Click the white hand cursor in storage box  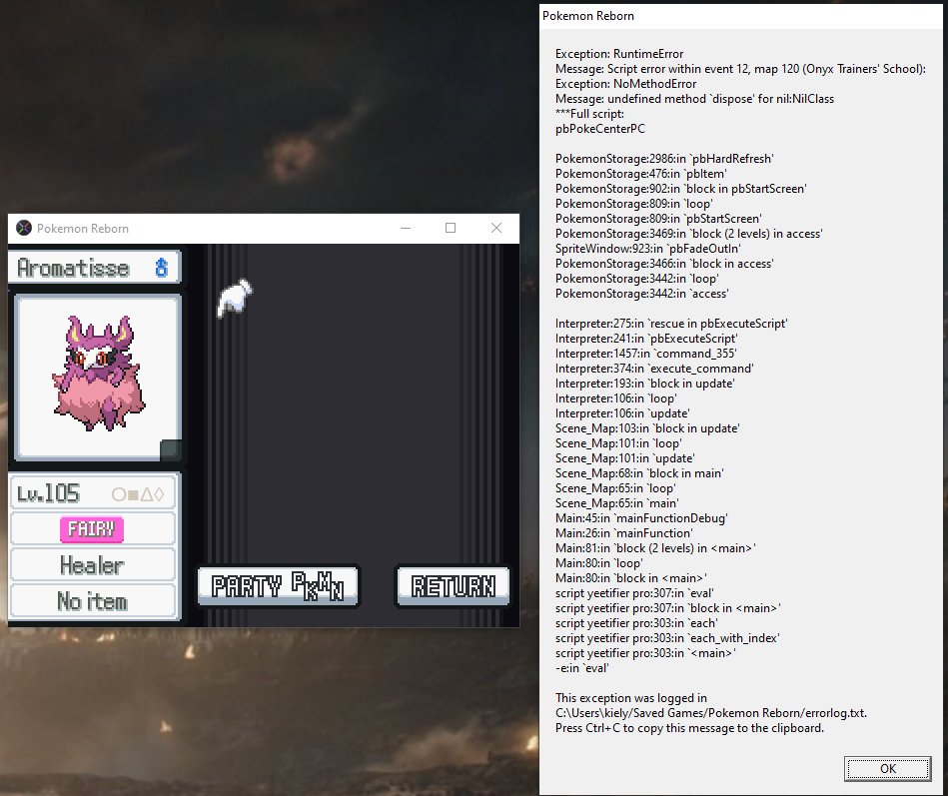[x=235, y=298]
